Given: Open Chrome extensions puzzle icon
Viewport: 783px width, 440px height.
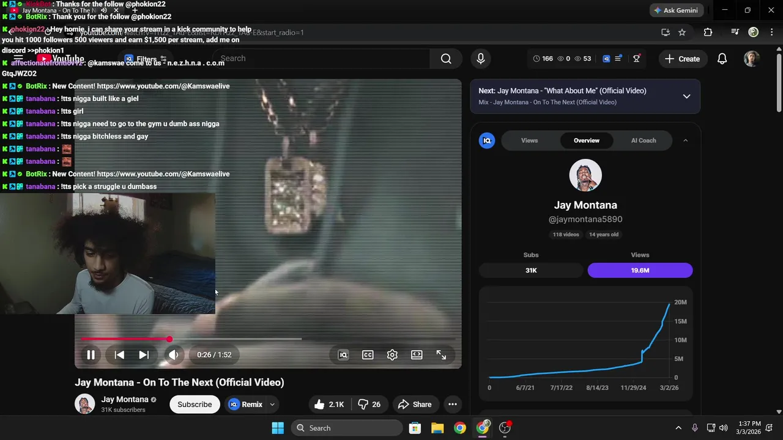Looking at the screenshot, I should pyautogui.click(x=708, y=32).
